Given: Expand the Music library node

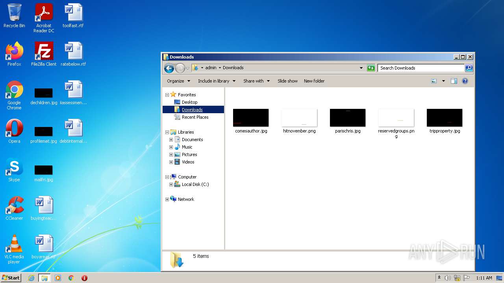Looking at the screenshot, I should tap(171, 147).
